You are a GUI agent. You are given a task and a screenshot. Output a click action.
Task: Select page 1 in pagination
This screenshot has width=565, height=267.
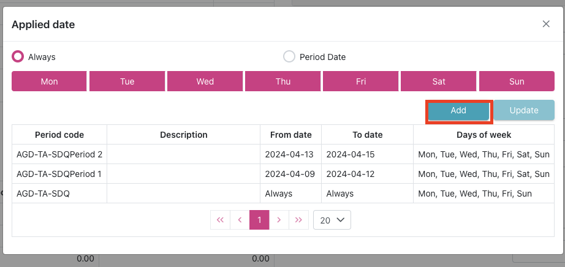point(259,220)
